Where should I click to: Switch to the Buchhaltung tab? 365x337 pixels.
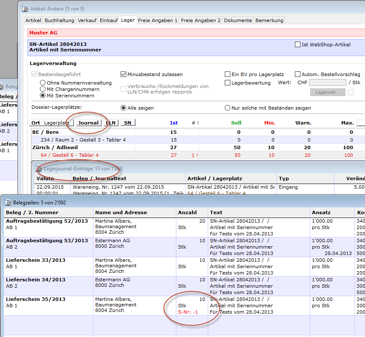(59, 20)
